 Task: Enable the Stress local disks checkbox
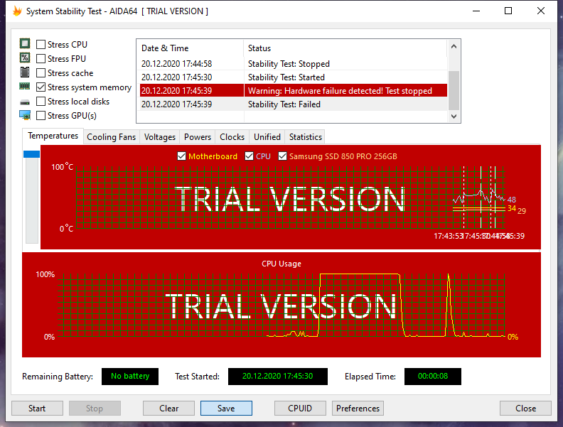point(41,102)
